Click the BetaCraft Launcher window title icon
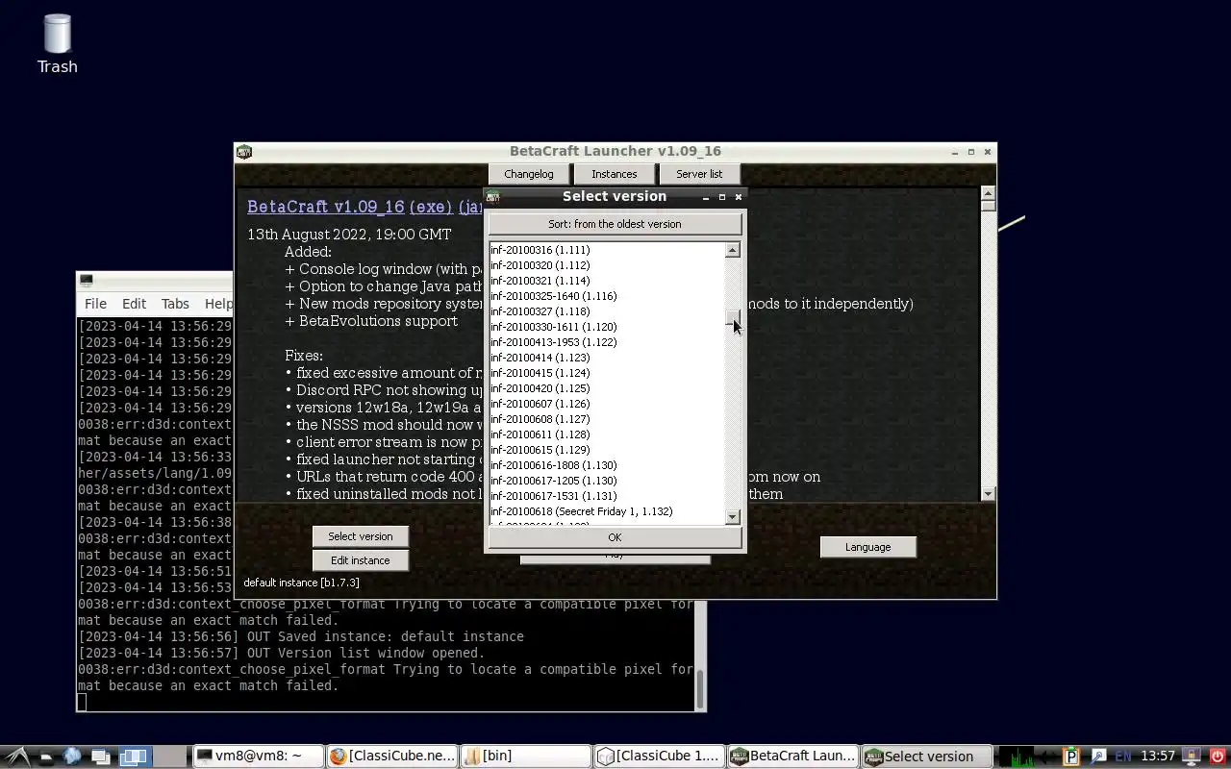This screenshot has height=769, width=1231. click(244, 152)
